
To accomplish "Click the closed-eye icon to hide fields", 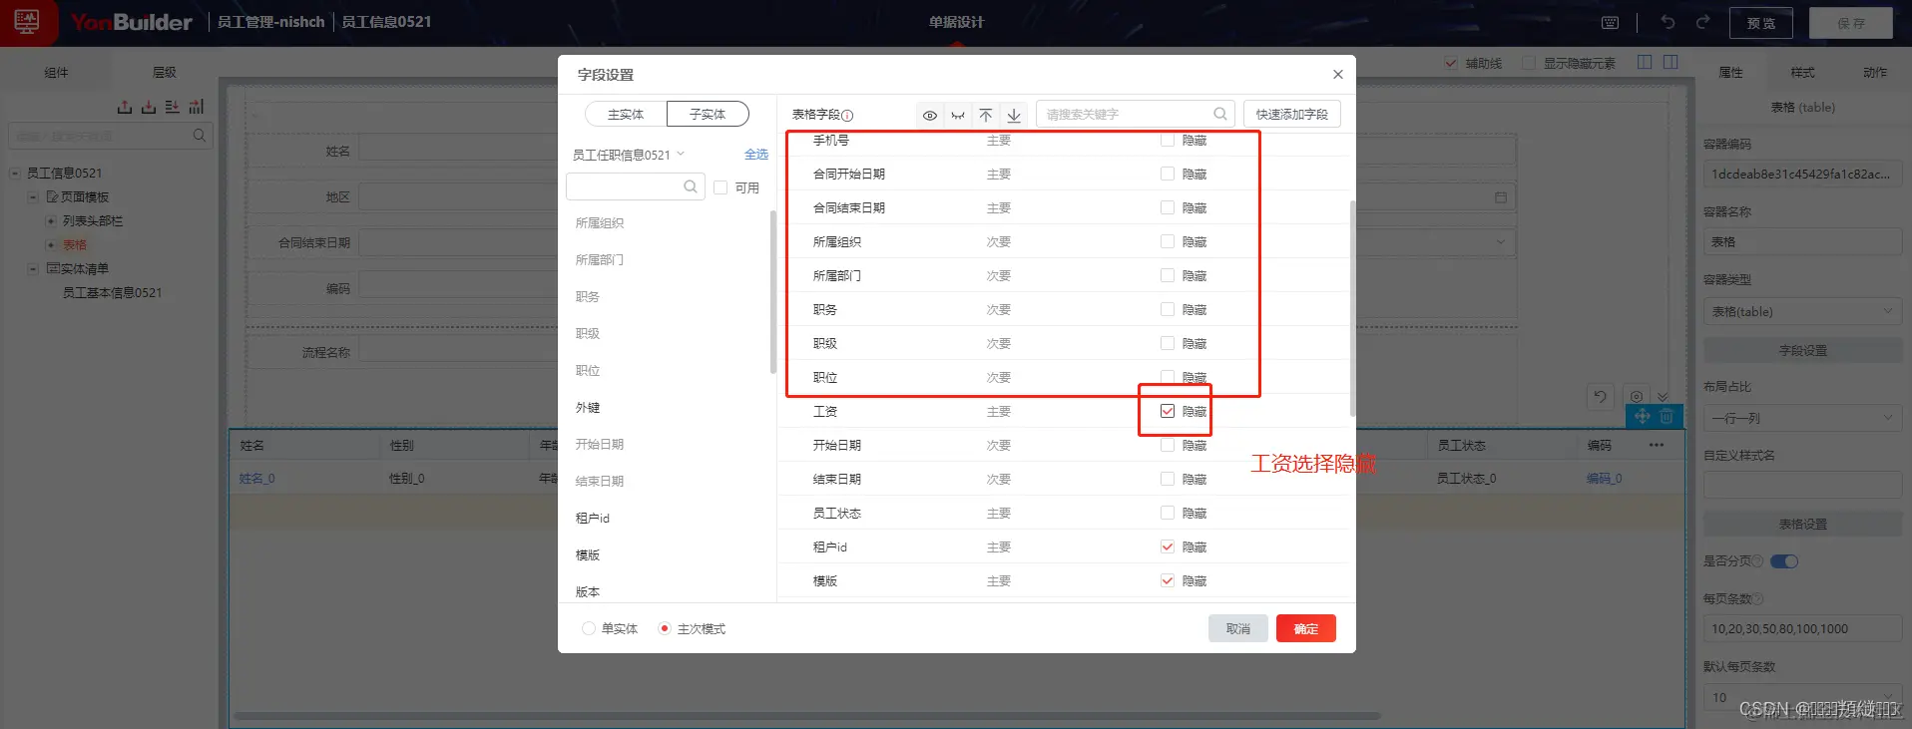I will click(x=958, y=115).
